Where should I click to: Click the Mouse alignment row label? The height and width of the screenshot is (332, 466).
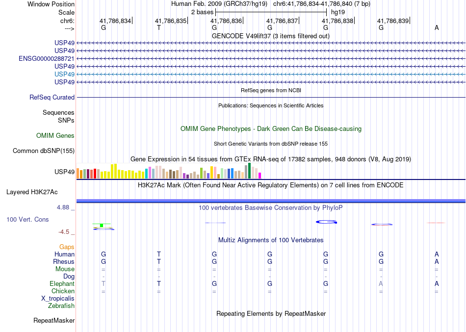pos(65,269)
